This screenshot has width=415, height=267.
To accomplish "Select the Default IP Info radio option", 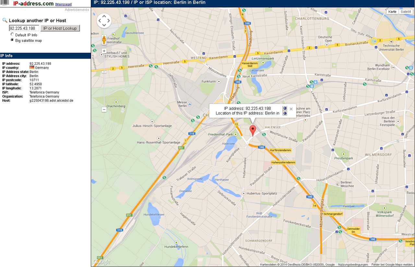I will click(12, 34).
